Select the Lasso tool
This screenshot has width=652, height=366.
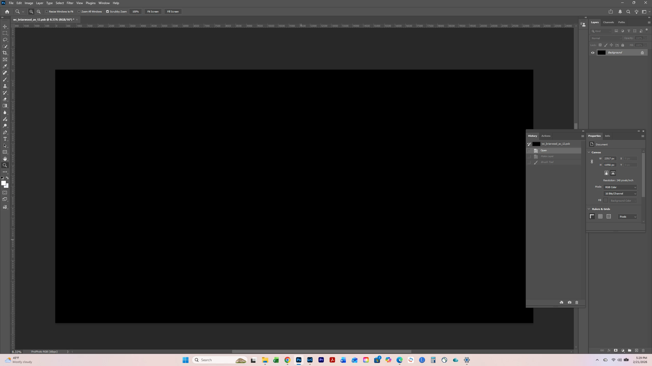point(5,40)
